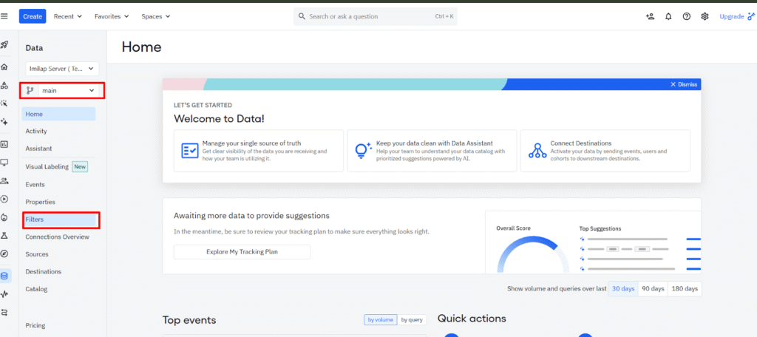Select the Data database icon in left rail
The height and width of the screenshot is (337, 757).
[x=5, y=276]
